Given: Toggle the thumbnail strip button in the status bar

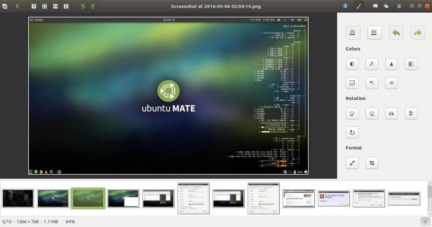Looking at the screenshot, I should coord(424,222).
